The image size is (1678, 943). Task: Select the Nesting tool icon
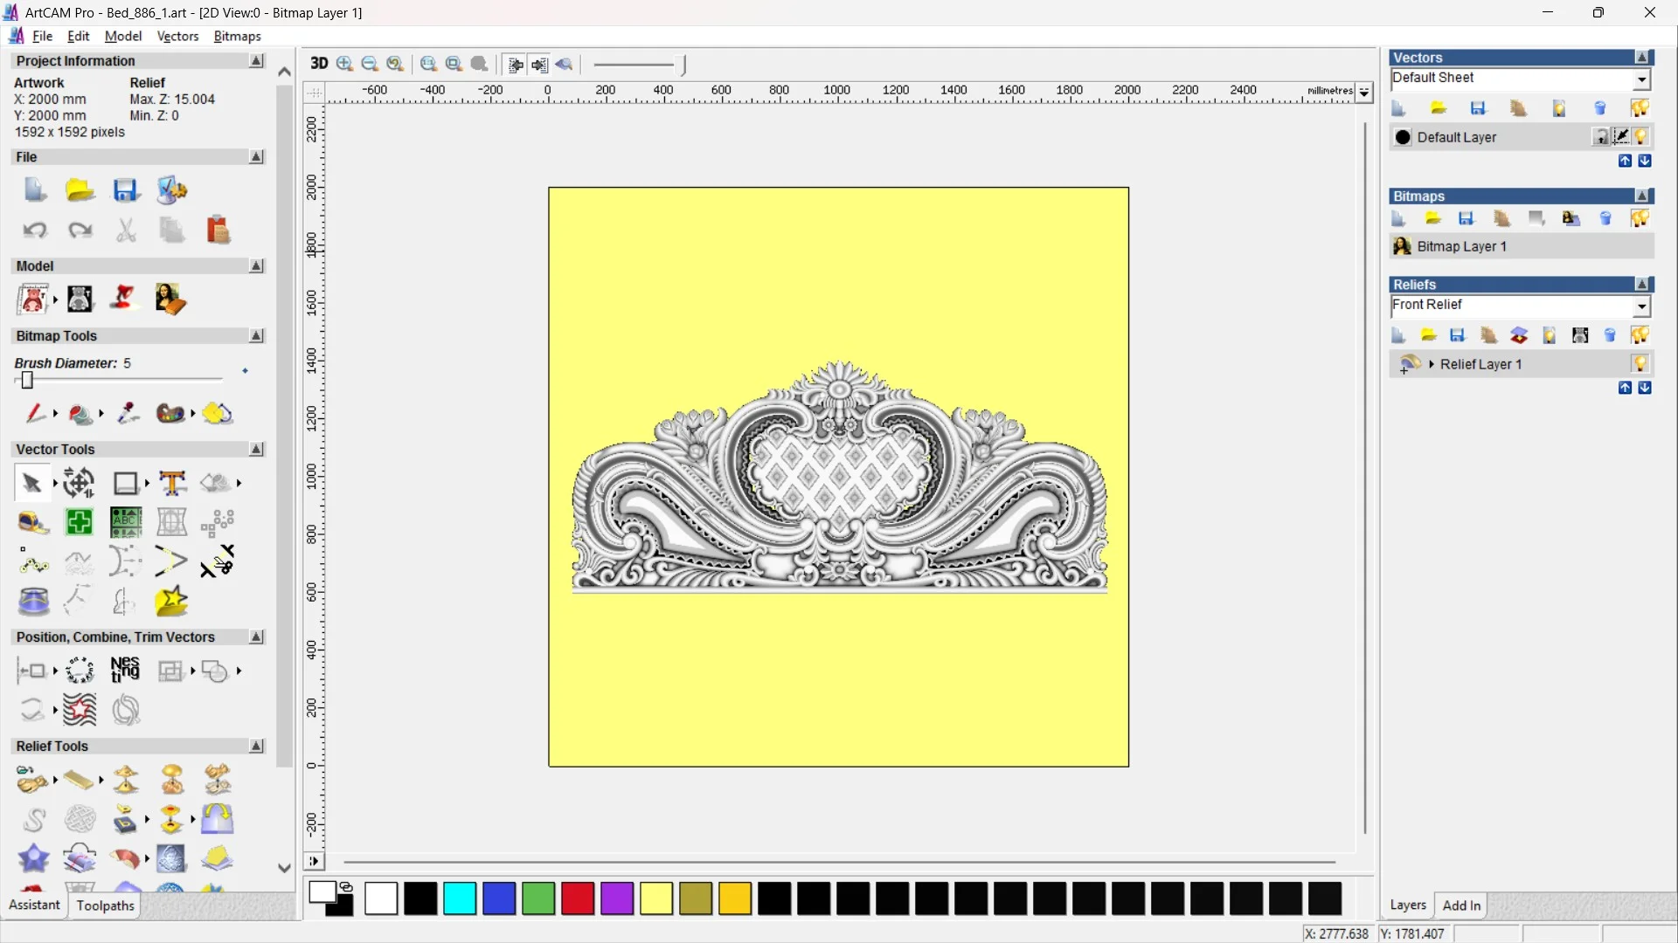(125, 671)
